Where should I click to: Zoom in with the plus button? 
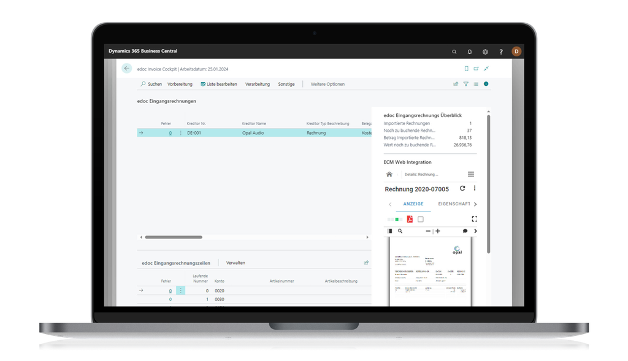[x=438, y=231]
